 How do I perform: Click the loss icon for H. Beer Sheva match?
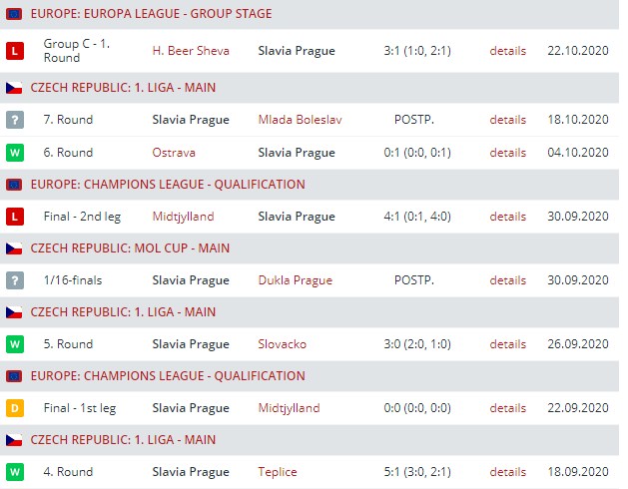point(14,50)
